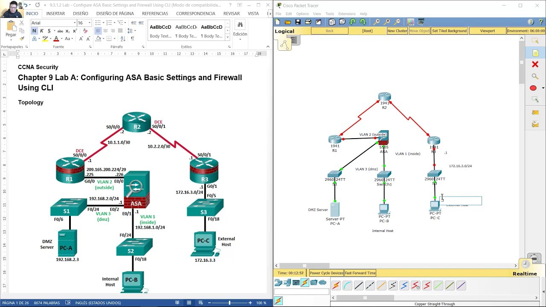Image resolution: width=546 pixels, height=307 pixels.
Task: Open font color dropdown arrow
Action: point(62,38)
